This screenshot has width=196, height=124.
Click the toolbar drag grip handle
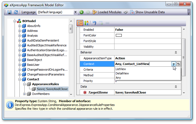point(5,12)
